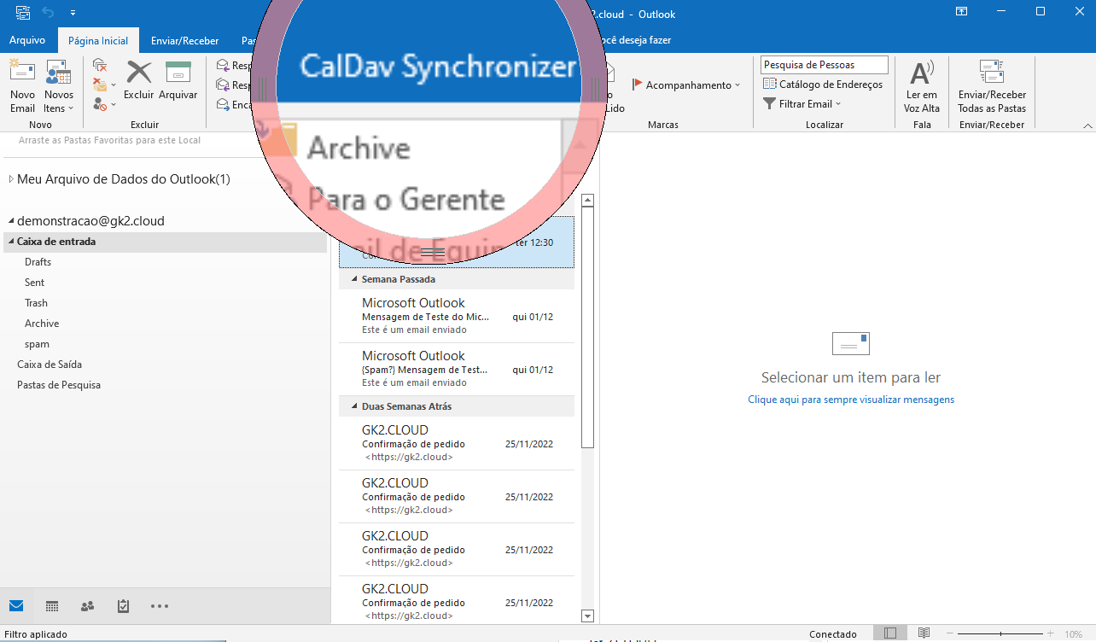The width and height of the screenshot is (1096, 642).
Task: Collapse the ribbon with the chevron
Action: click(1087, 125)
